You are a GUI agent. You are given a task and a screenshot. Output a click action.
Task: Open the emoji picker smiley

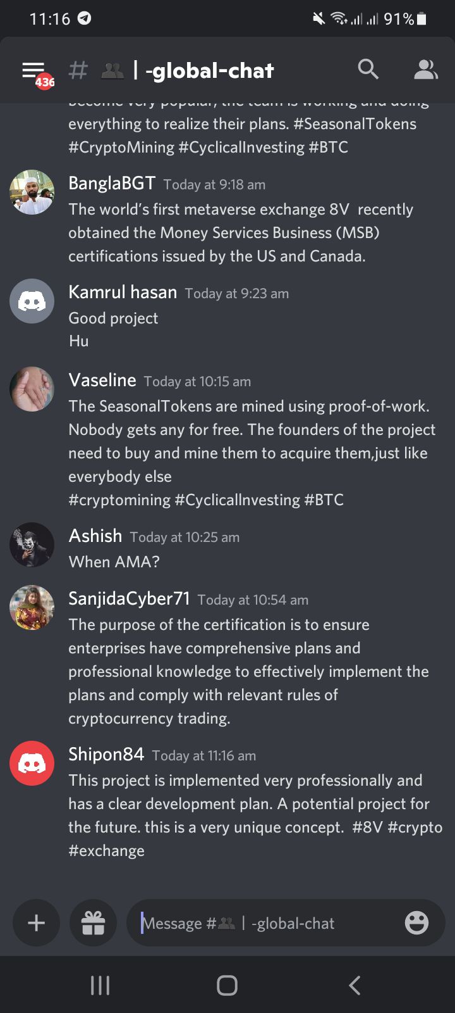416,923
